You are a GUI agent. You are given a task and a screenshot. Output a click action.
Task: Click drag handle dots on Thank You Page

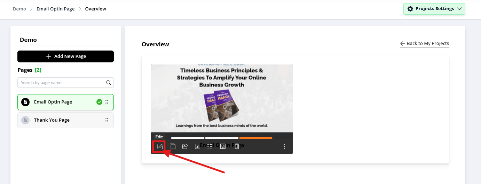tap(107, 120)
